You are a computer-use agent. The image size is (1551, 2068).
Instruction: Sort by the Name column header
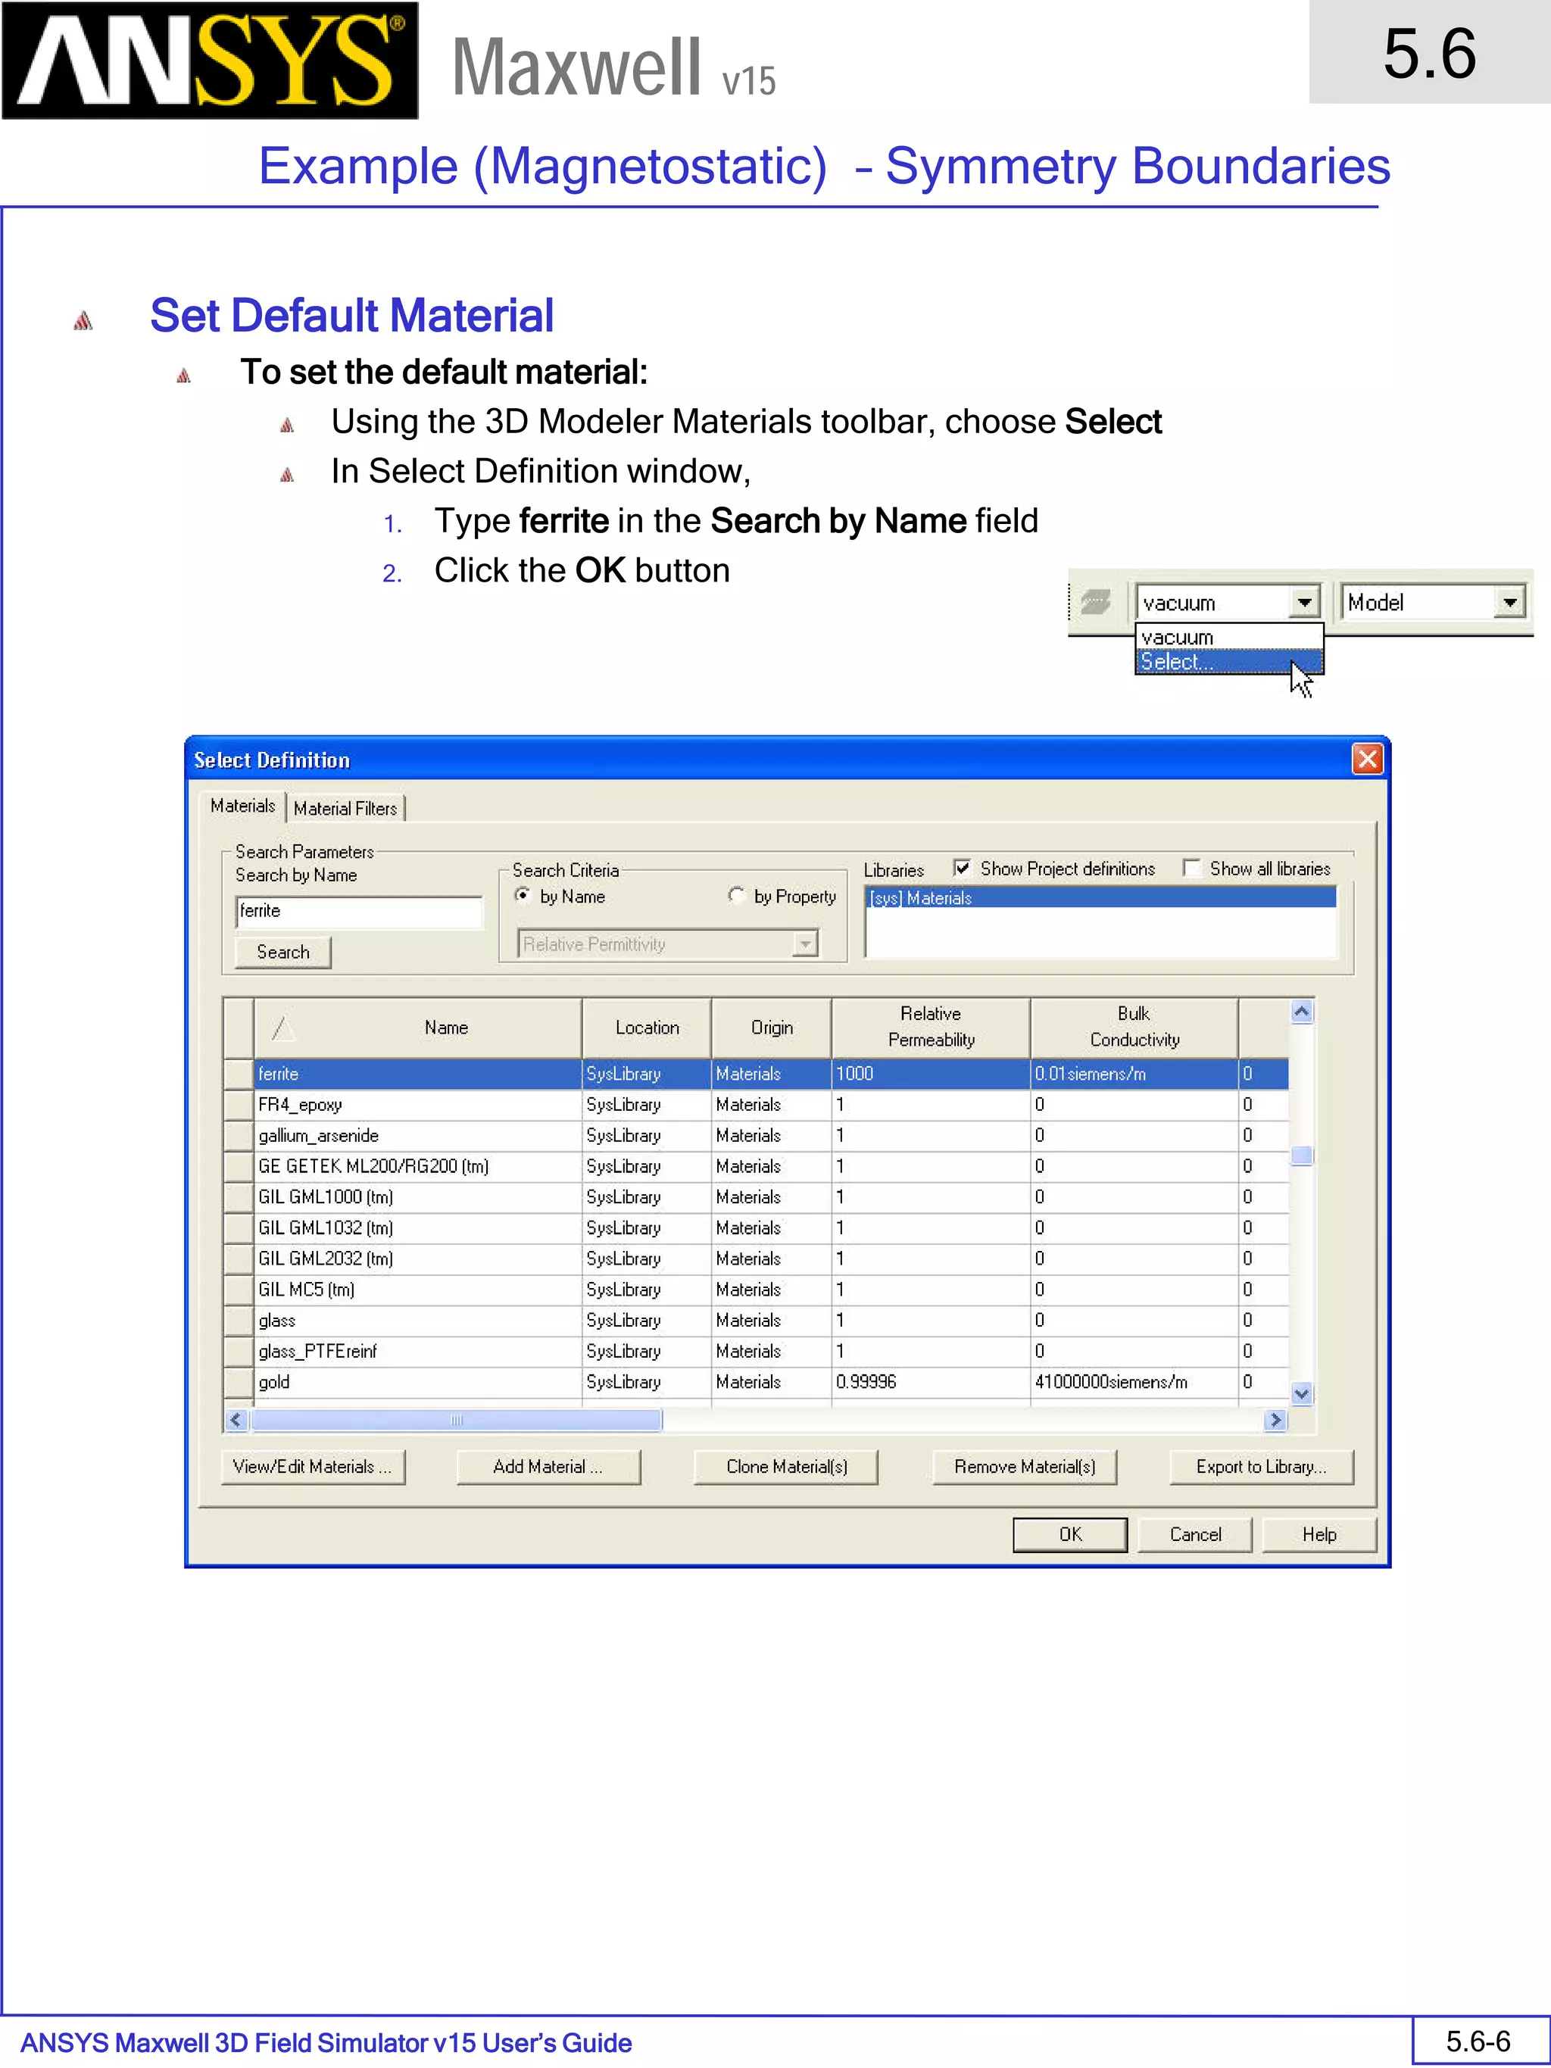tap(417, 1028)
